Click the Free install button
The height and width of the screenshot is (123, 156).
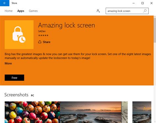[x=14, y=78]
